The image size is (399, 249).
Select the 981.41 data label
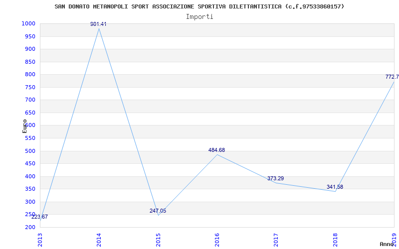point(98,24)
